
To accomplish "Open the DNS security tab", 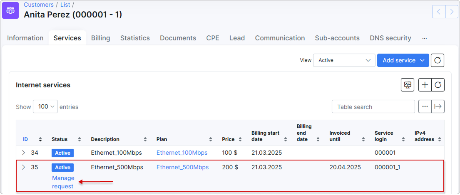I will tap(390, 38).
